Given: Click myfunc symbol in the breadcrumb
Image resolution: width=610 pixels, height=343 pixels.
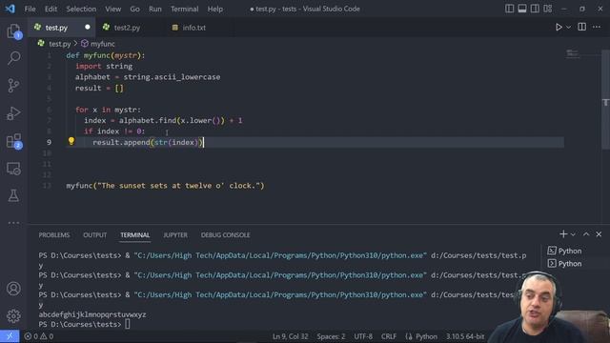Looking at the screenshot, I should pos(103,44).
